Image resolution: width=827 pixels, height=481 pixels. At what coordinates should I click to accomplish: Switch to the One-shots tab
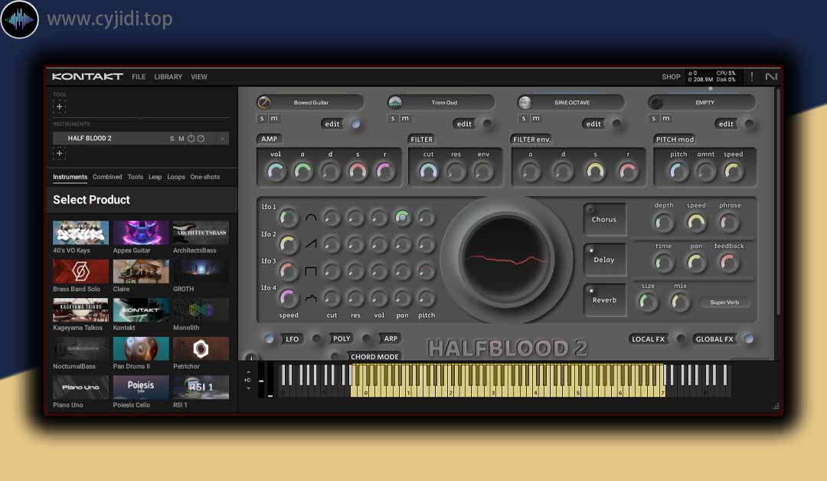205,177
